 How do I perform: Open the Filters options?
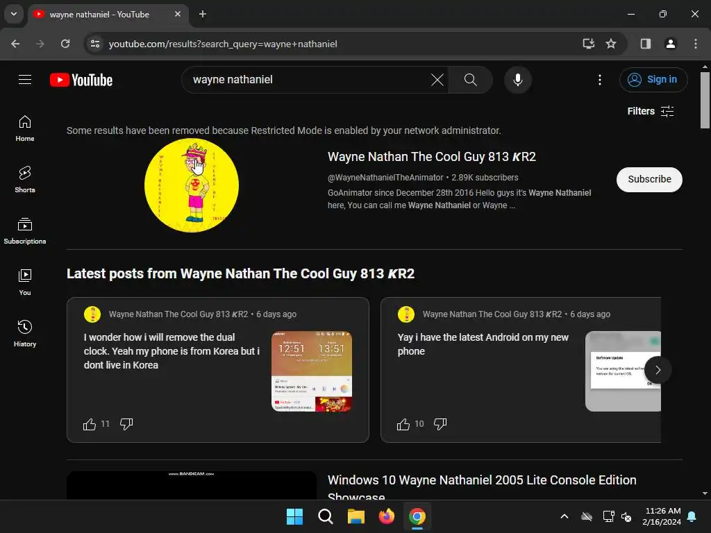pyautogui.click(x=650, y=112)
